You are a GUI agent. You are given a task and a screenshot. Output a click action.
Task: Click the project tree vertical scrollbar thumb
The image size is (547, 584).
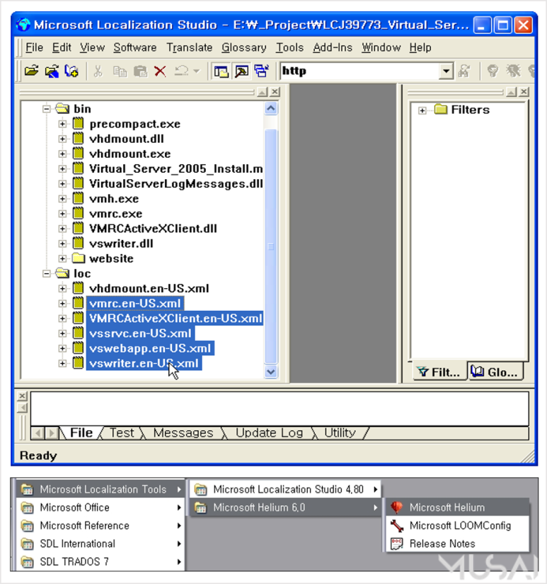click(271, 246)
